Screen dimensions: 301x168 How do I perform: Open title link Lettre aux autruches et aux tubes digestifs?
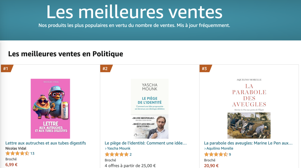[x=46, y=143]
